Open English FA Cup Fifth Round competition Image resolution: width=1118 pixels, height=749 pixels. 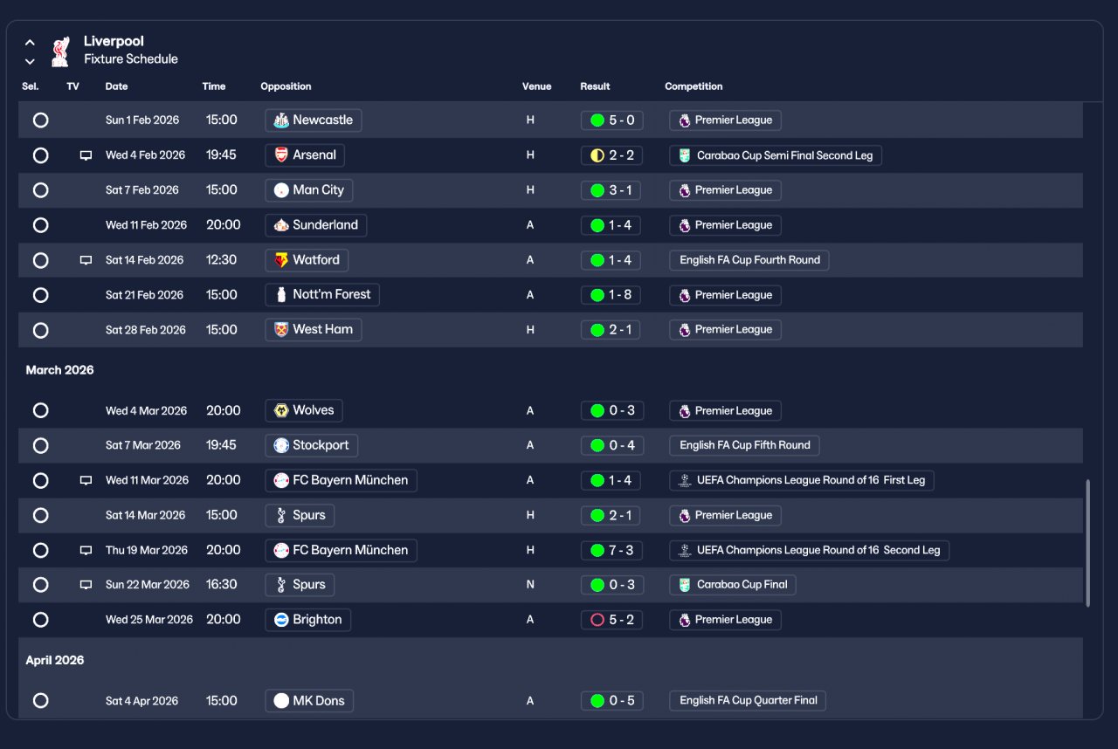(x=744, y=445)
